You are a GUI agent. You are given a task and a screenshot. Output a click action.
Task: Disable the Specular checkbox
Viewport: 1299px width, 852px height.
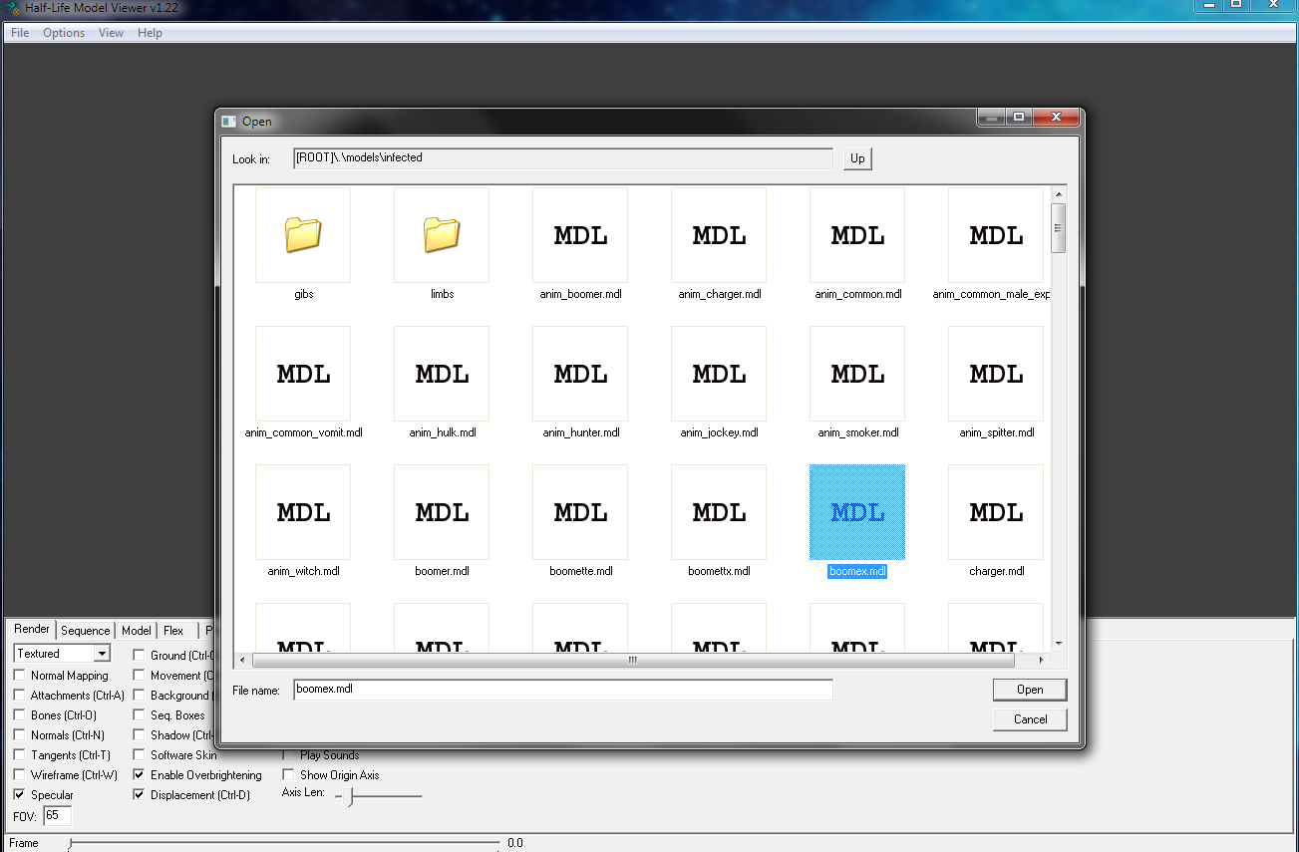click(x=20, y=795)
